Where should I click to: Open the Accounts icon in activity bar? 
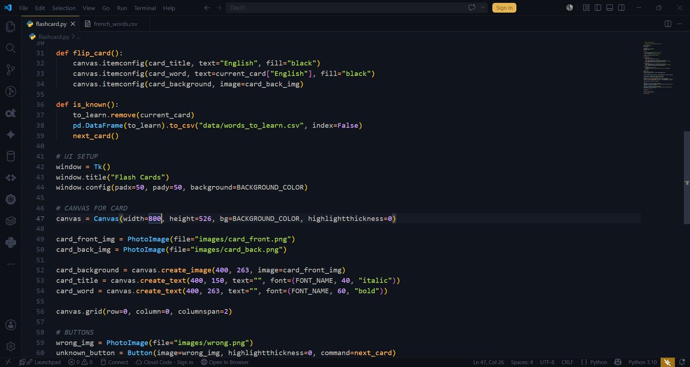tap(10, 325)
